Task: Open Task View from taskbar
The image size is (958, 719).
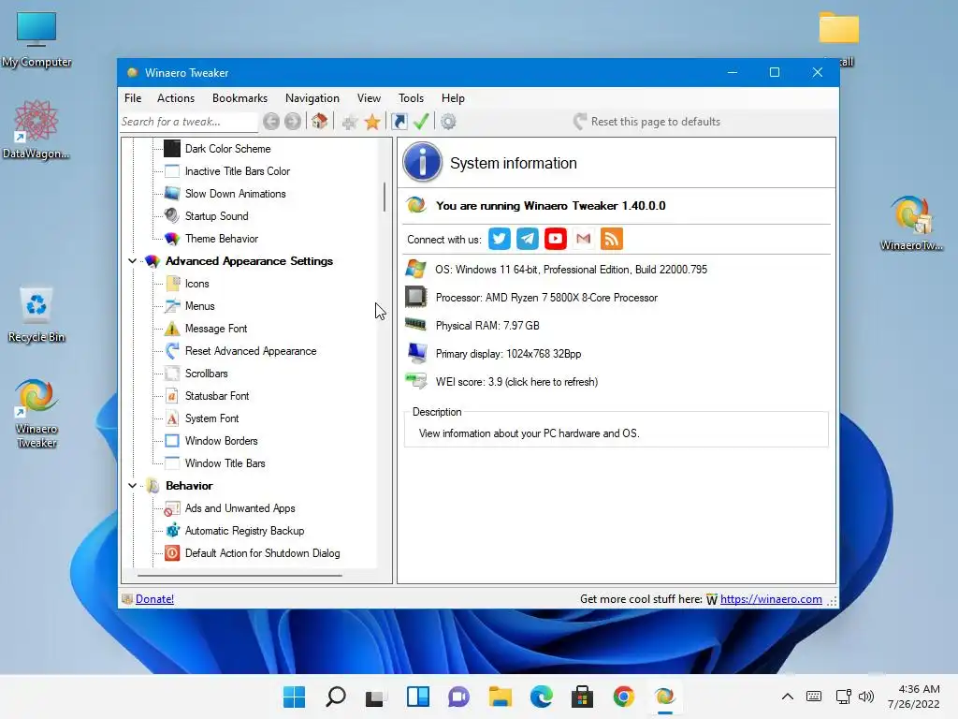Action: click(374, 697)
